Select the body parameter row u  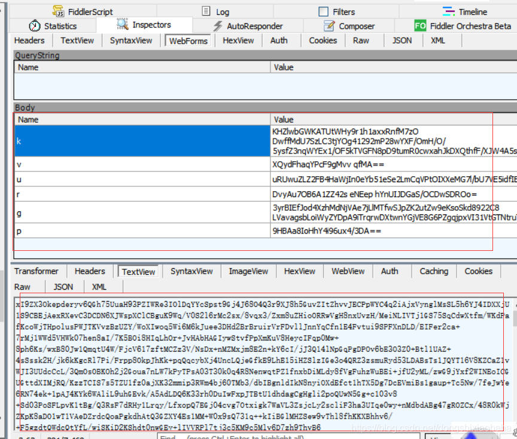(266, 179)
